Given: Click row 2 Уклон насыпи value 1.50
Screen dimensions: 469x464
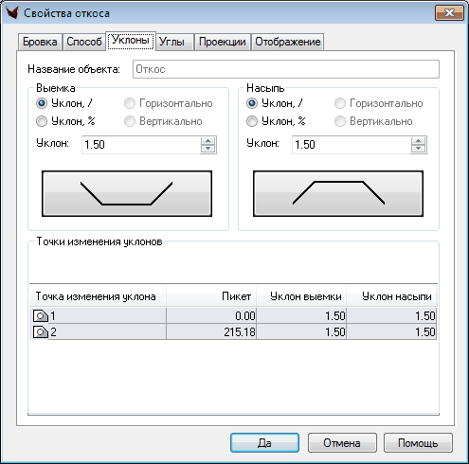Looking at the screenshot, I should 391,331.
